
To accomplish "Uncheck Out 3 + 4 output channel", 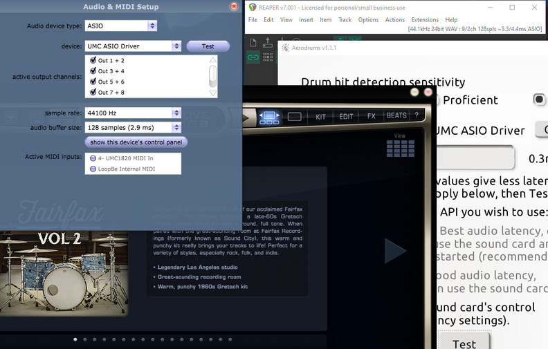I will tap(93, 71).
